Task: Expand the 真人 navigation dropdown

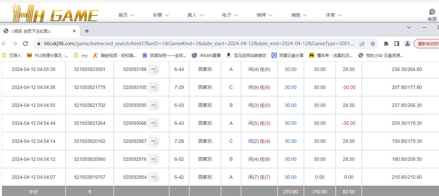Action: (195, 15)
